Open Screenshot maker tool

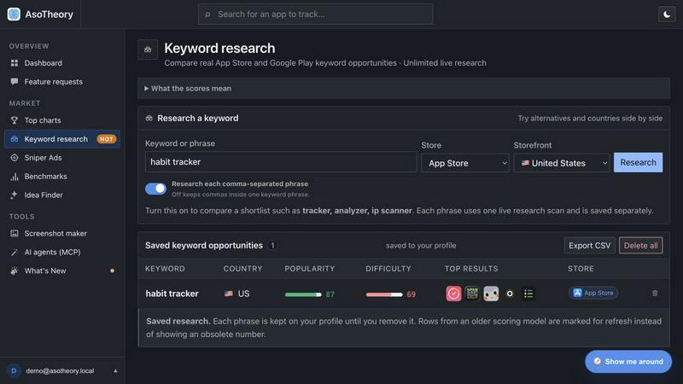coord(62,233)
